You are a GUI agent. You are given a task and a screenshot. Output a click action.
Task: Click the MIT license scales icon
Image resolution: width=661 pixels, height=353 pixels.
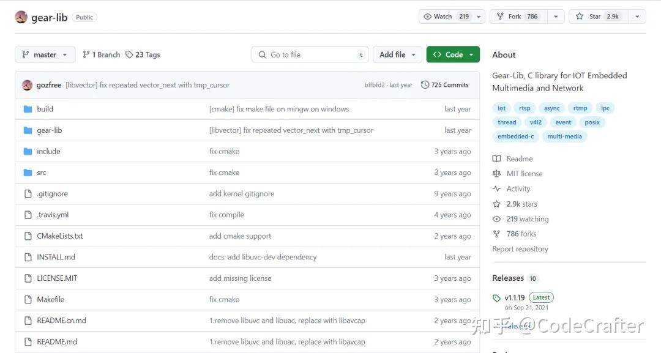pos(496,173)
